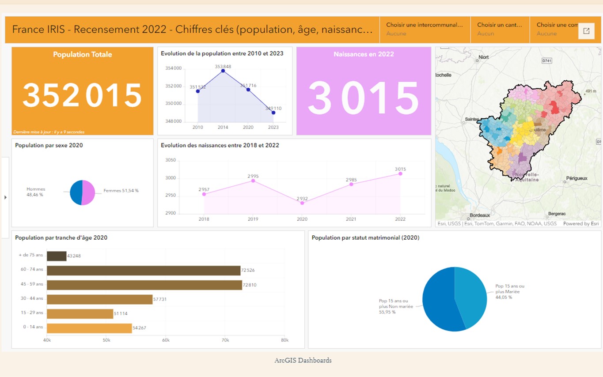Click the Population Totale KPI panel
Screen dimensions: 603x377
[x=82, y=93]
